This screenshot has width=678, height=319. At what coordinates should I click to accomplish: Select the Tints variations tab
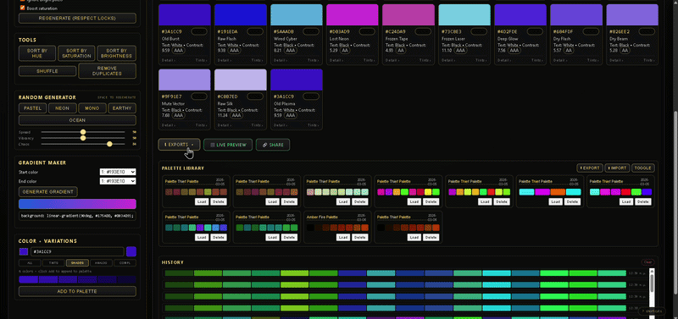[53, 262]
